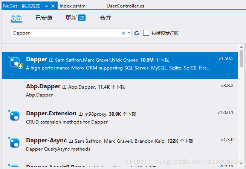Click the Dapper.Extension package icon
The height and width of the screenshot is (169, 246).
tap(14, 116)
